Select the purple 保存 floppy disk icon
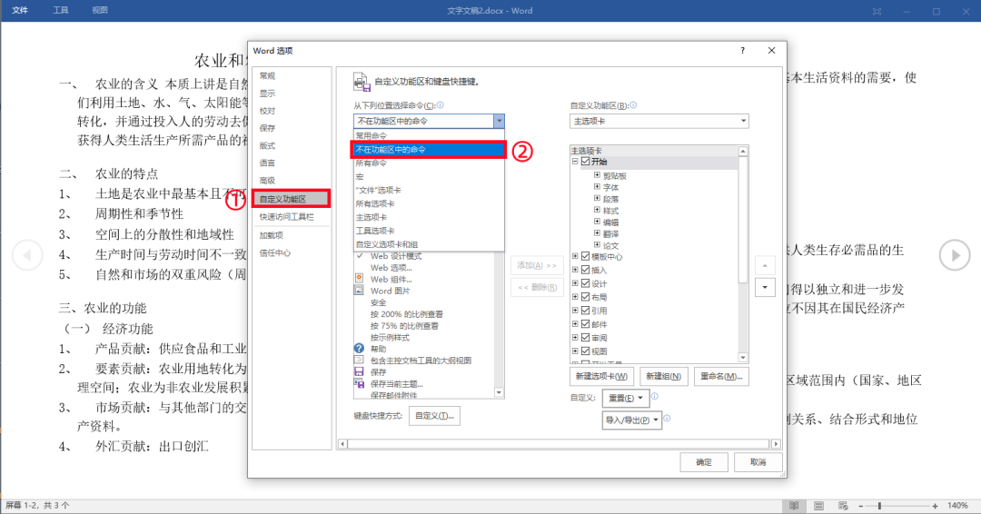 (359, 371)
